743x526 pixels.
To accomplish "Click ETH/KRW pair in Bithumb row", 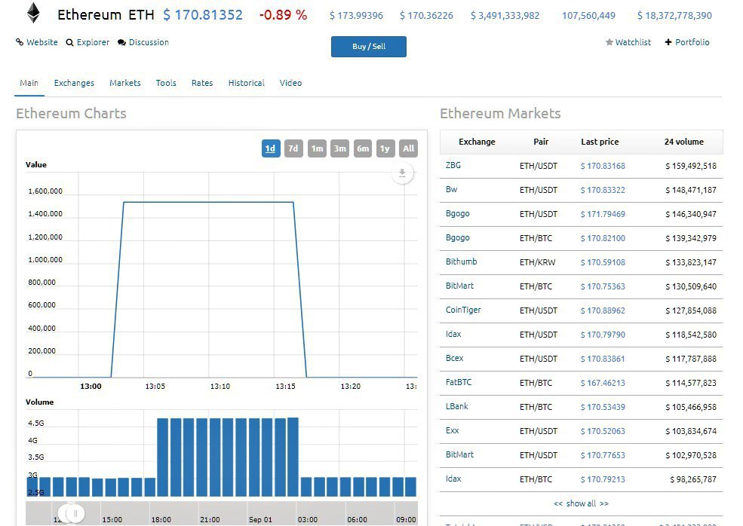I will tap(537, 262).
